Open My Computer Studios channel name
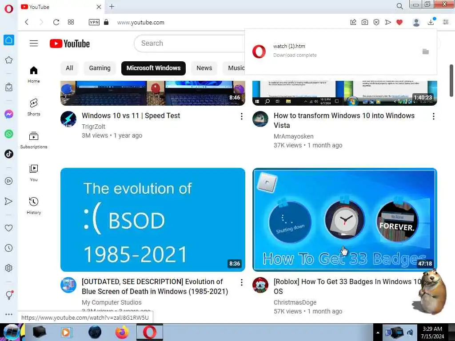Image resolution: width=455 pixels, height=341 pixels. [112, 302]
